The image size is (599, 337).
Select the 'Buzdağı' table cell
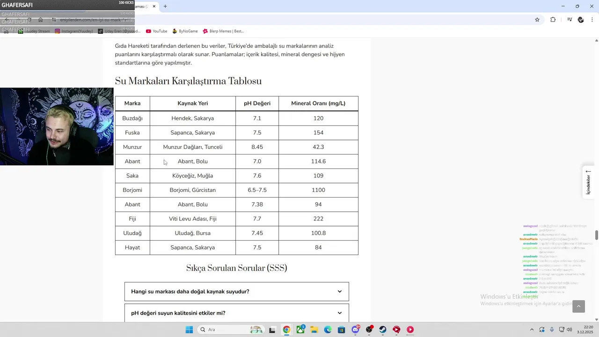(132, 118)
